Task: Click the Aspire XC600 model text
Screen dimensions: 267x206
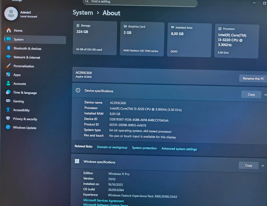Action: click(x=84, y=77)
